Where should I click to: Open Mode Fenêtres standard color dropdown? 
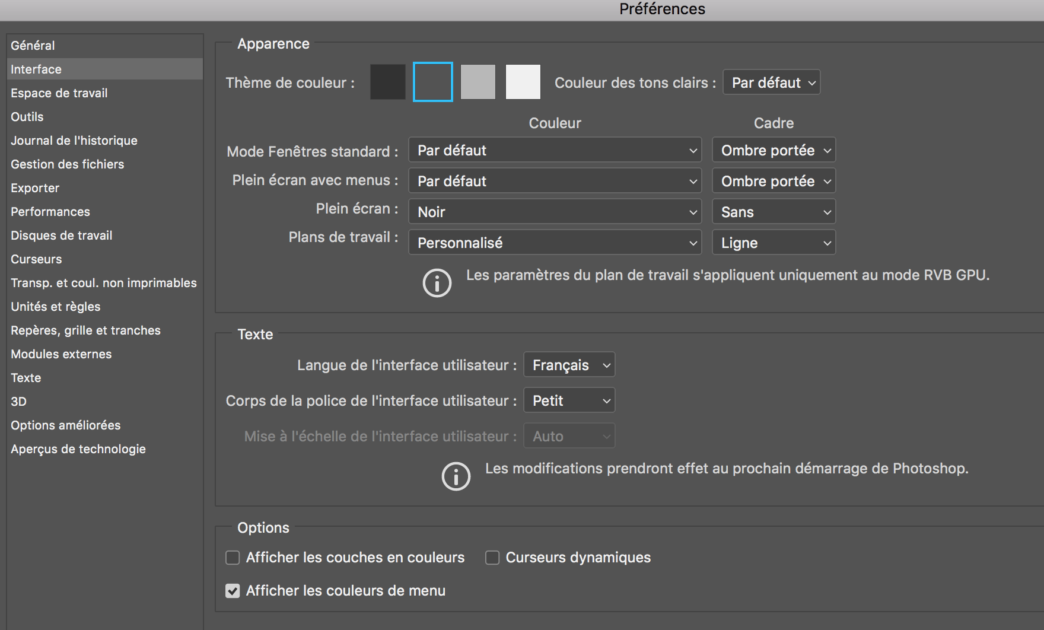pyautogui.click(x=555, y=151)
